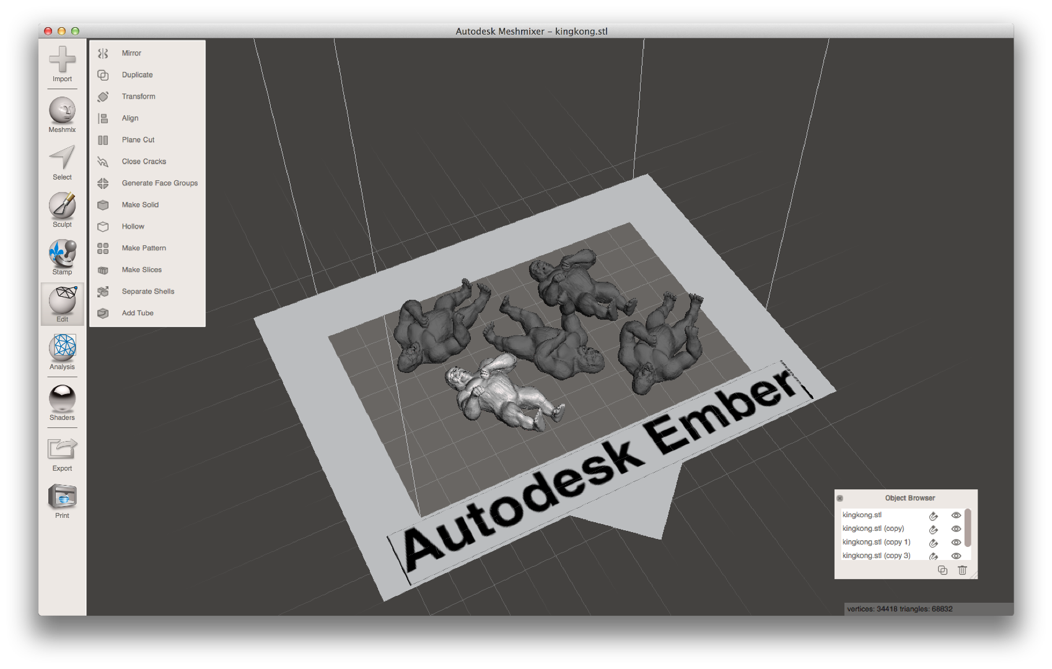Click the Generate Face Groups icon
This screenshot has width=1052, height=669.
click(x=103, y=183)
